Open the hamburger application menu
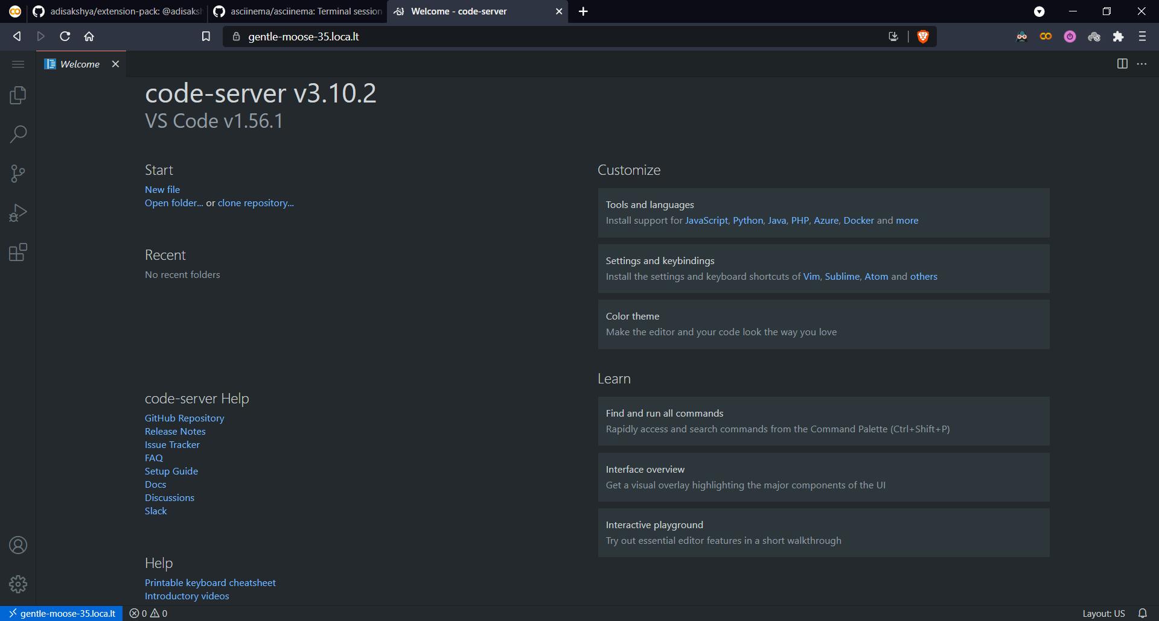1159x621 pixels. (18, 64)
